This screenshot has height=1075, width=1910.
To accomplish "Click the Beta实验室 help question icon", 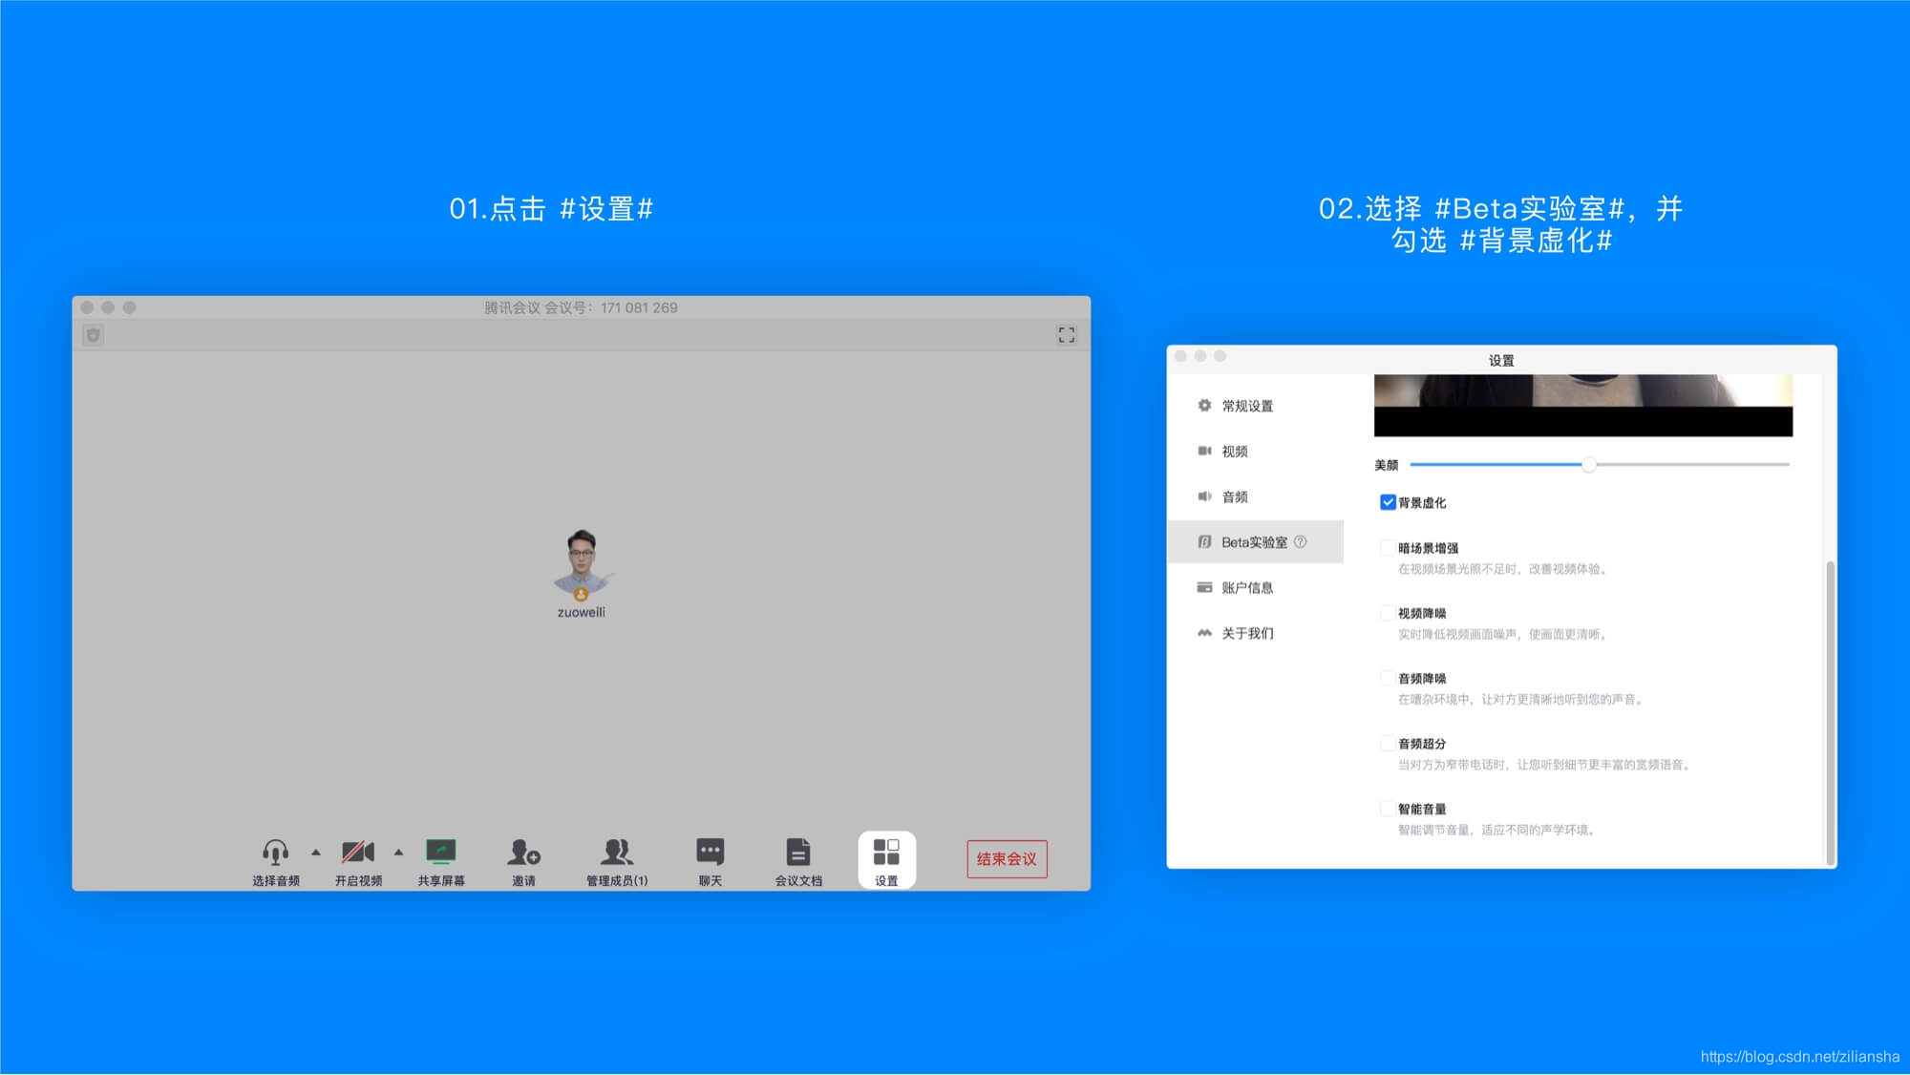I will tap(1300, 542).
